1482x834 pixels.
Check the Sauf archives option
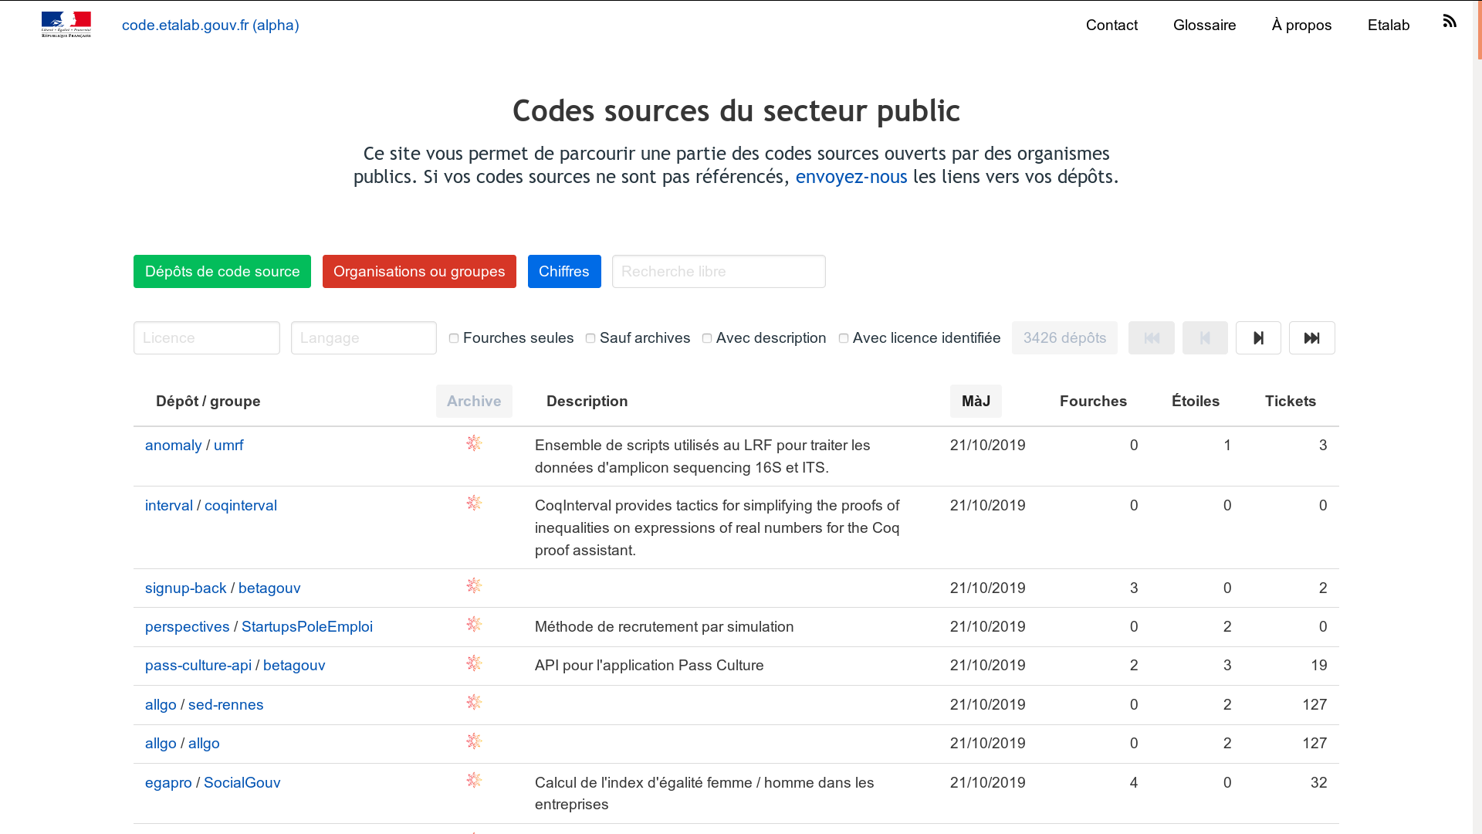click(x=590, y=338)
